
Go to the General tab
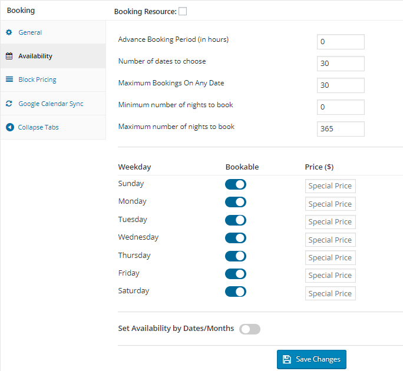(x=30, y=32)
